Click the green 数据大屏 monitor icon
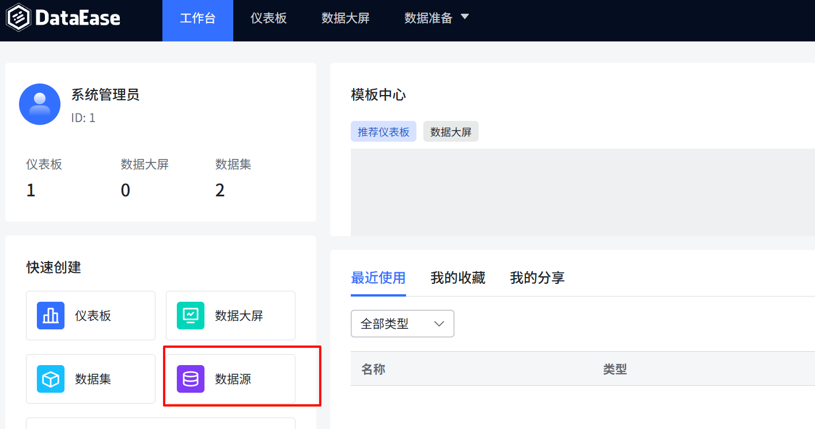This screenshot has width=815, height=429. click(x=191, y=316)
